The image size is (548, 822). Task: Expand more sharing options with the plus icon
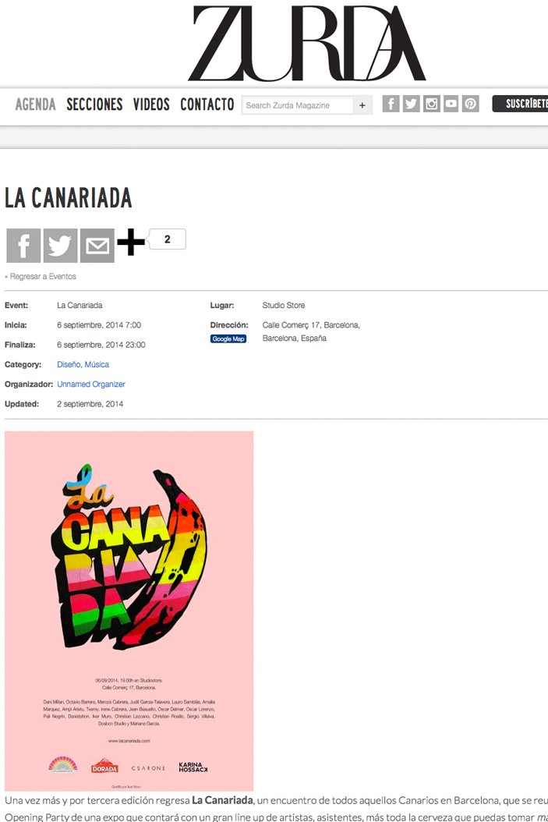[130, 242]
